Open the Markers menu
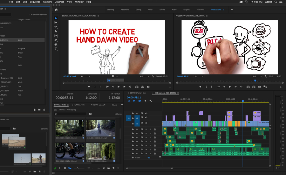286x175 pixels. tap(47, 2)
